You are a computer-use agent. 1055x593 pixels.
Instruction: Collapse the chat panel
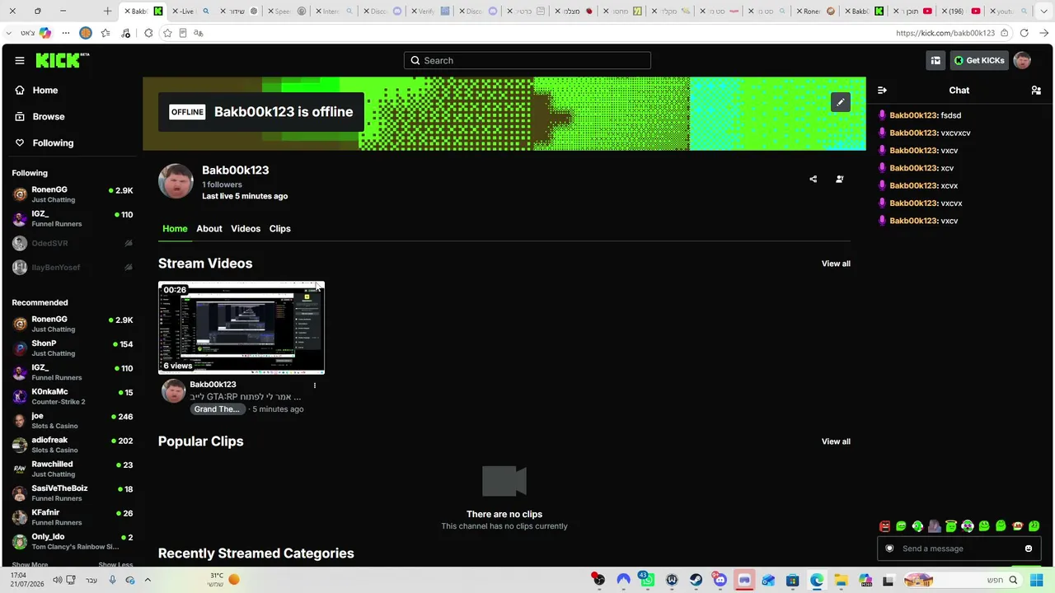click(882, 91)
